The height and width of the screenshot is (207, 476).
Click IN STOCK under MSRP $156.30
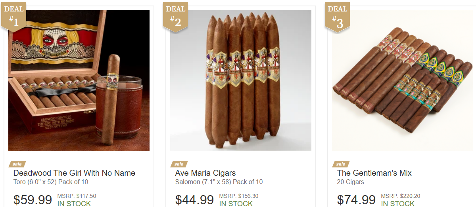[x=236, y=203]
